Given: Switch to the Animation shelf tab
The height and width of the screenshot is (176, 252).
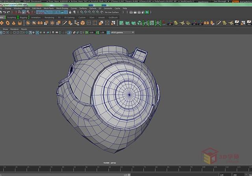Looking at the screenshot, I should [36, 17].
